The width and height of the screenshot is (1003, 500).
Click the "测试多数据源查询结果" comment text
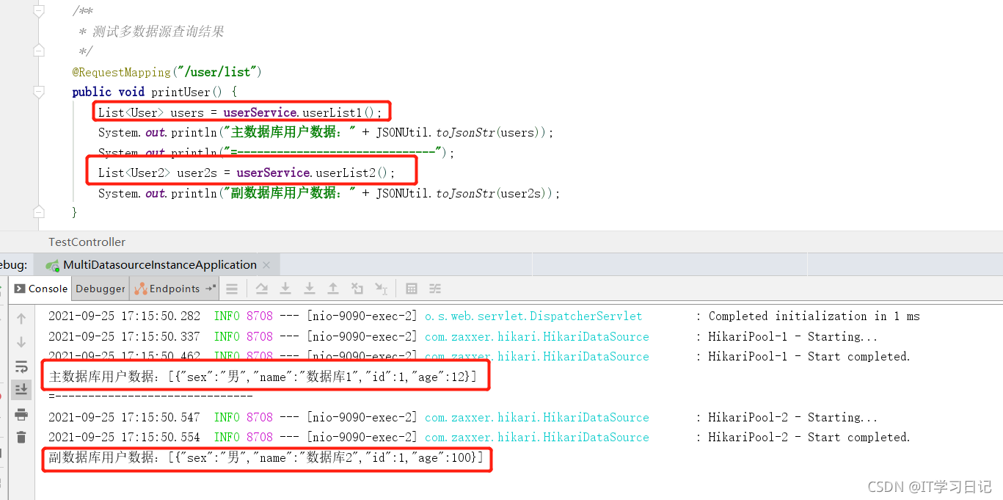click(x=158, y=32)
